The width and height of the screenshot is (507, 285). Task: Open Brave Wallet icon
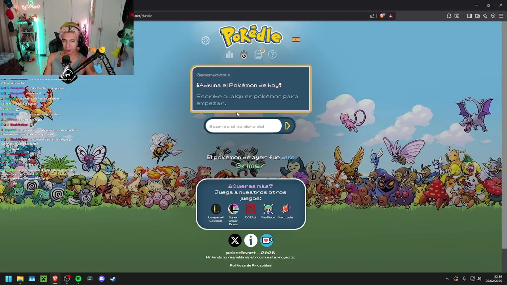pyautogui.click(x=477, y=16)
